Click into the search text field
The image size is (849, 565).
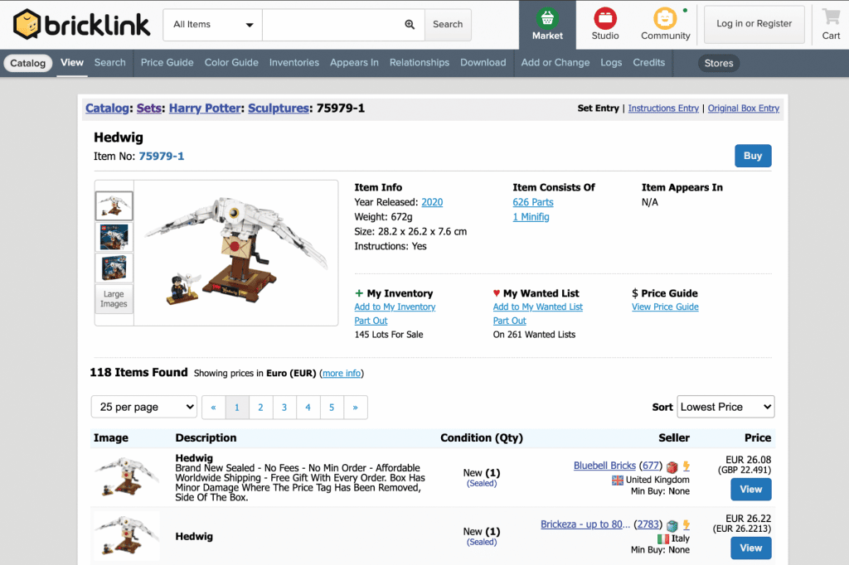pyautogui.click(x=332, y=25)
